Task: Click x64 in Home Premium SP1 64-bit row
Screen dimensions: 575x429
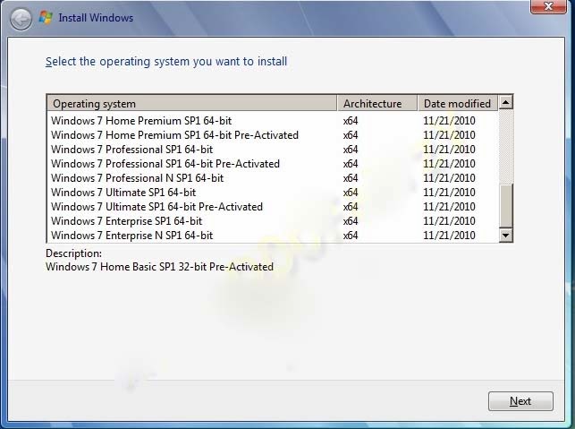Action: 351,121
